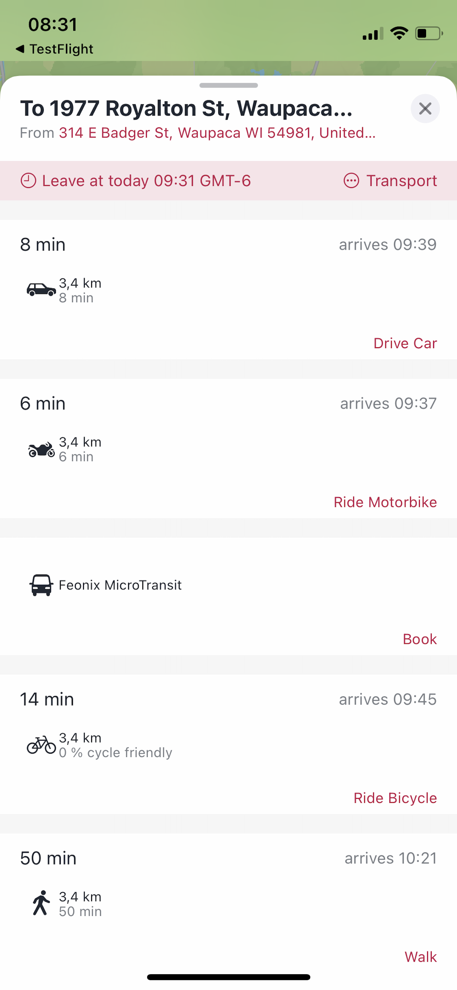Screen dimensions: 457x990
Task: Tap the car icon in the 8 min route
Action: pyautogui.click(x=41, y=289)
